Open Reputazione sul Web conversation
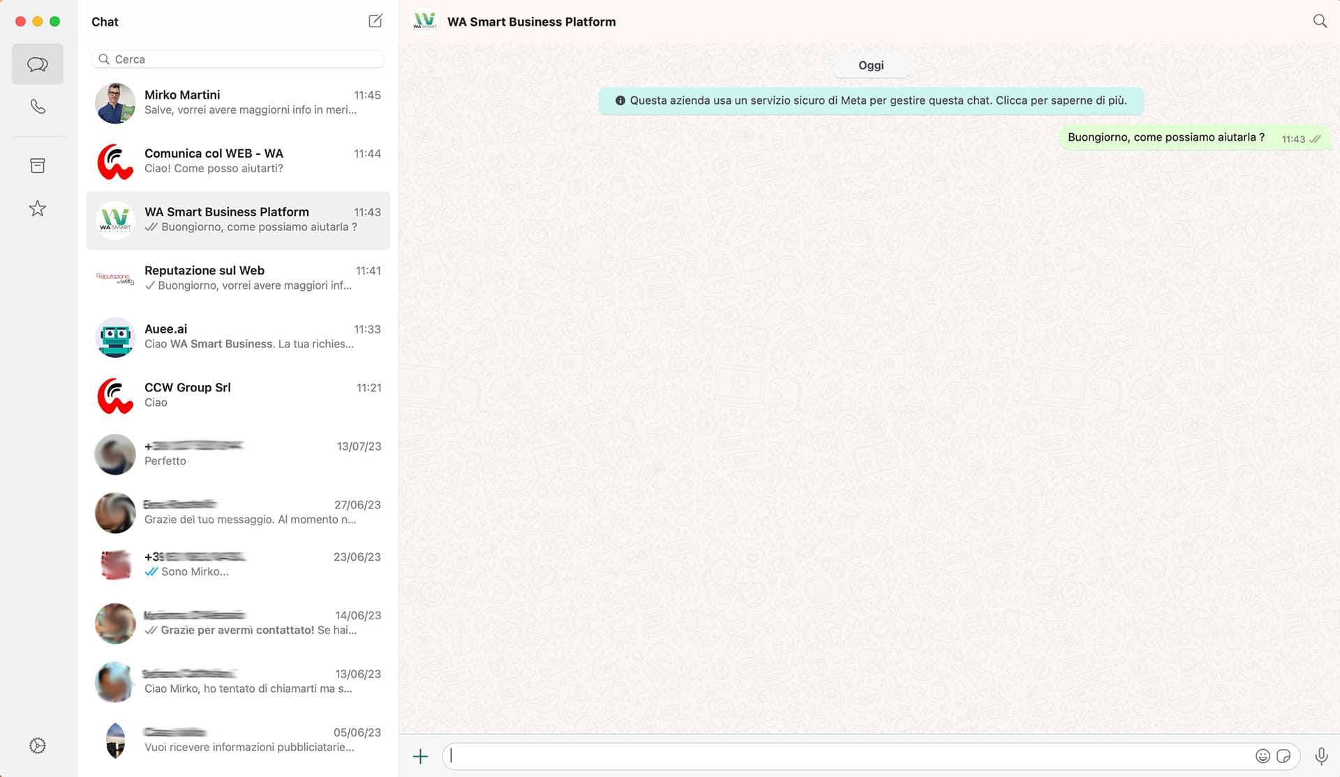 238,279
